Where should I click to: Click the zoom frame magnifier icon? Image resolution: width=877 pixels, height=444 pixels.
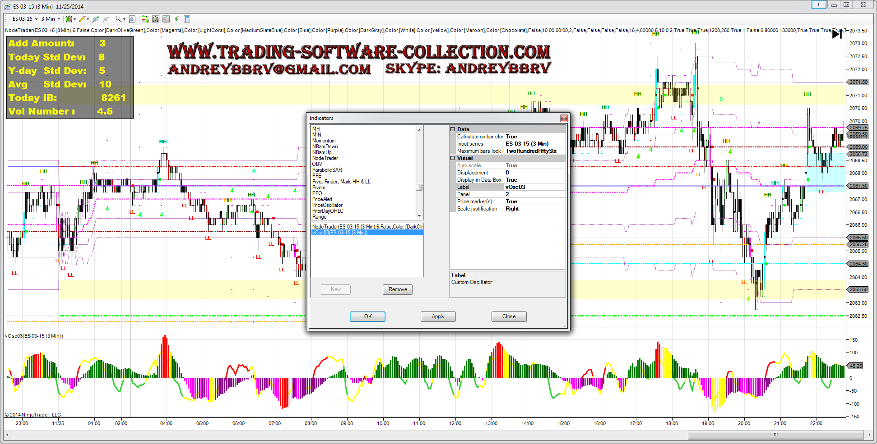(132, 19)
